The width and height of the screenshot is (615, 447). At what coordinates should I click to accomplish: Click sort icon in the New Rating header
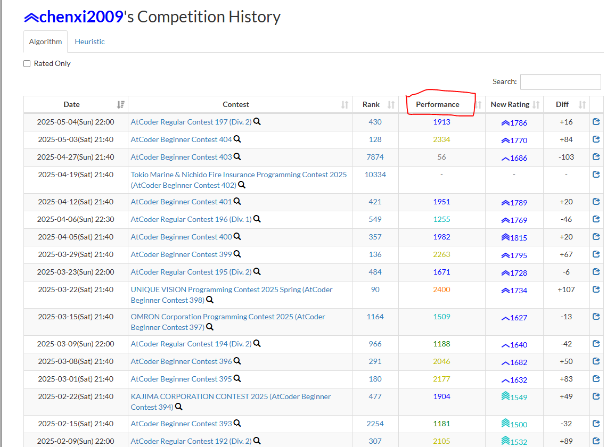pos(536,105)
